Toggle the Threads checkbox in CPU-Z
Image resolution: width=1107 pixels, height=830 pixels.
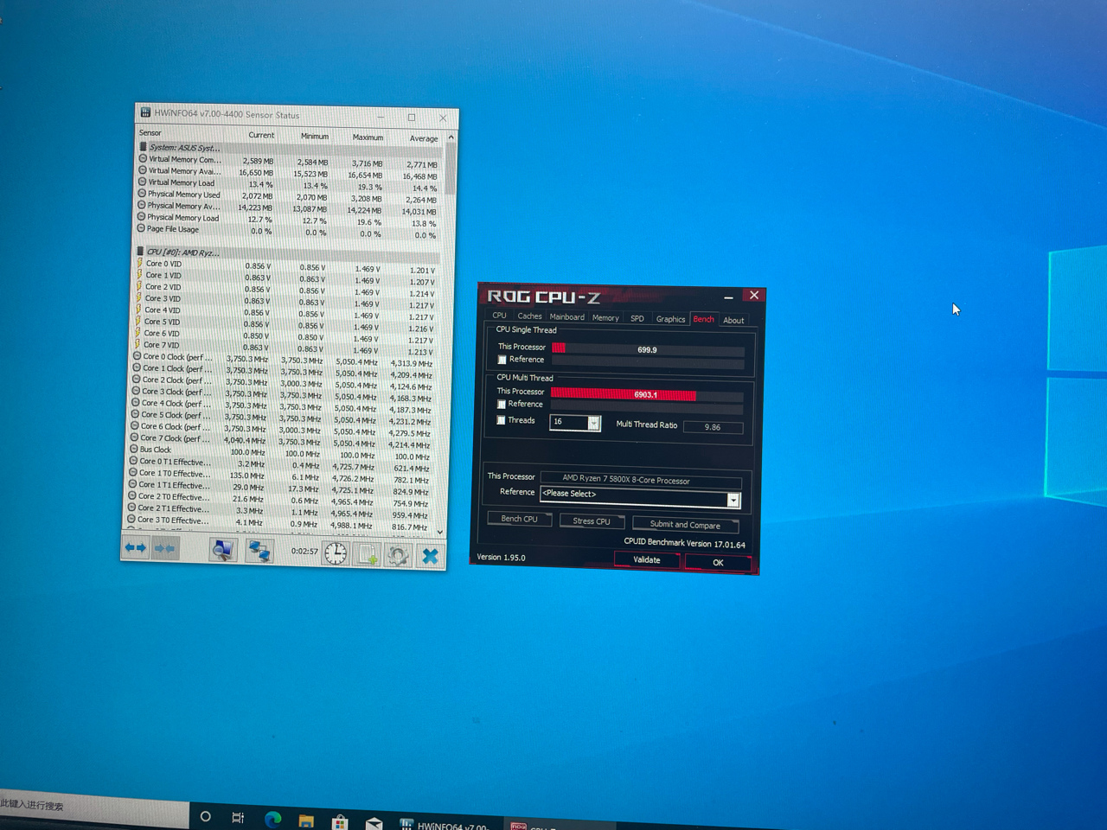pyautogui.click(x=502, y=420)
